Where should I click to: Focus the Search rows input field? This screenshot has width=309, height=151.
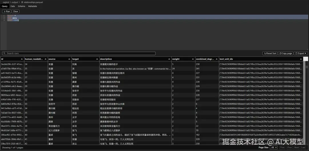80,53
